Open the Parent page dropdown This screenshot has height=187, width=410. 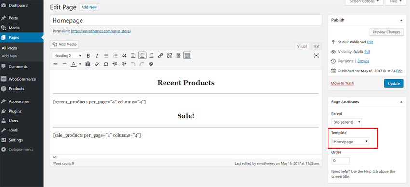coord(347,122)
